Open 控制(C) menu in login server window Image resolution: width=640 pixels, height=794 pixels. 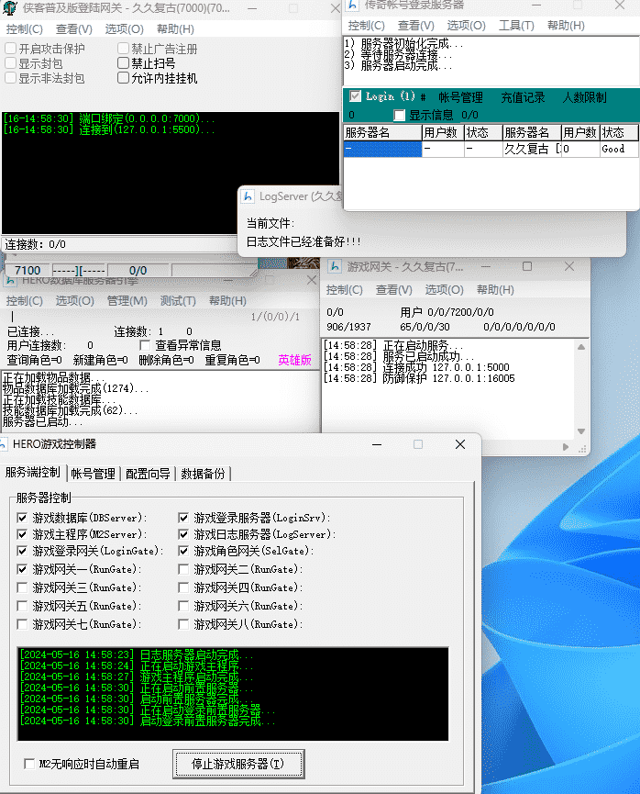tap(366, 26)
